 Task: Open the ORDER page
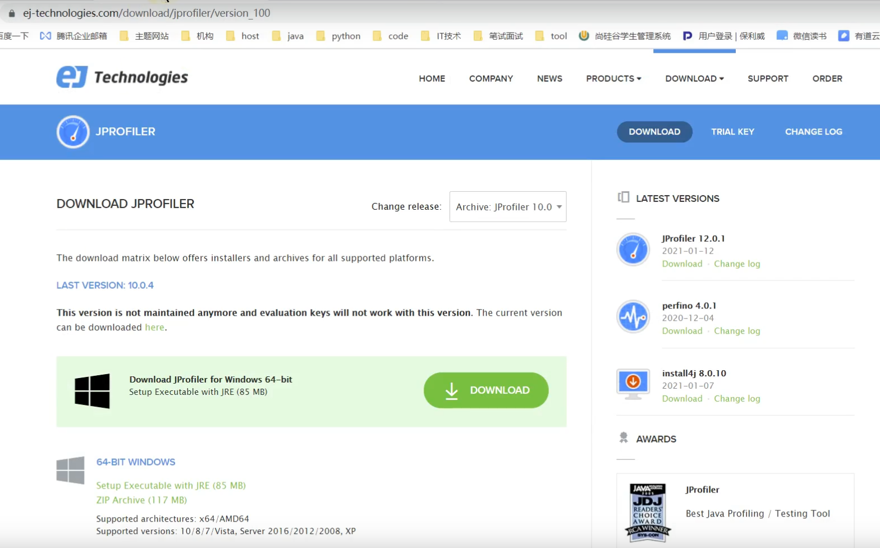[827, 79]
